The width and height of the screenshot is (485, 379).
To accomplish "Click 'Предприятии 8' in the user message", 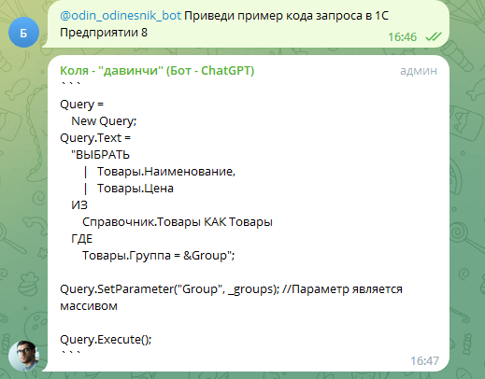I will tap(104, 33).
